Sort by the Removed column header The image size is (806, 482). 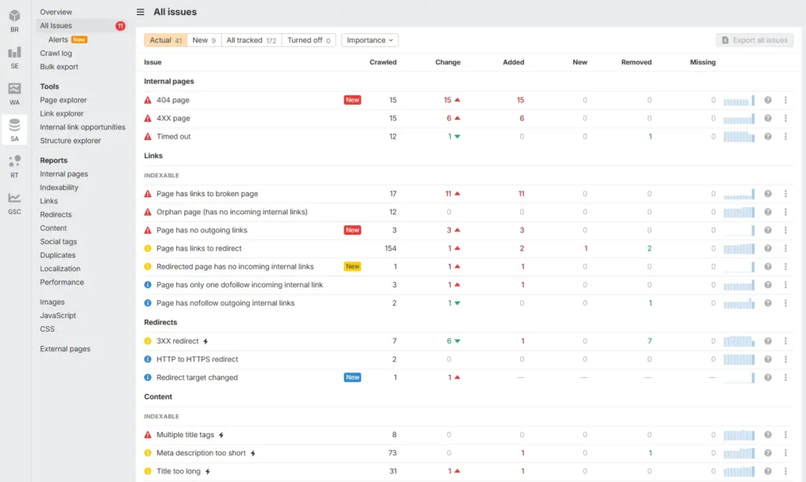click(x=636, y=62)
